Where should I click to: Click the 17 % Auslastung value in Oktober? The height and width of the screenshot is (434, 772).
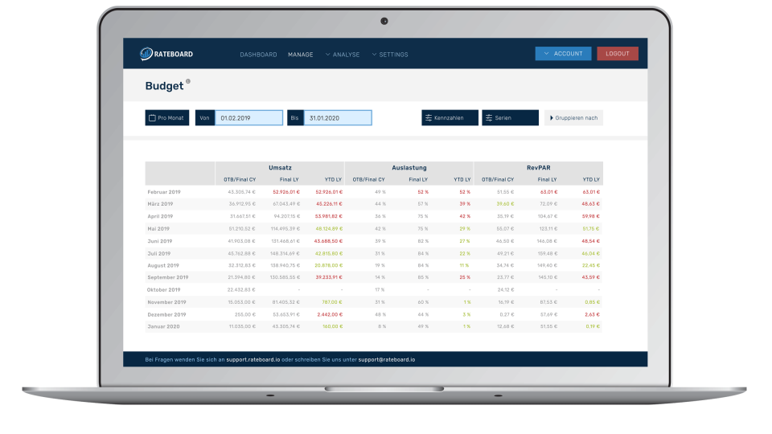380,290
